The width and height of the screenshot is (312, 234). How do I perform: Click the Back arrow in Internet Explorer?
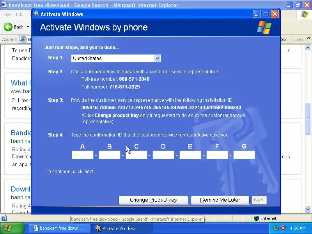pos(8,27)
